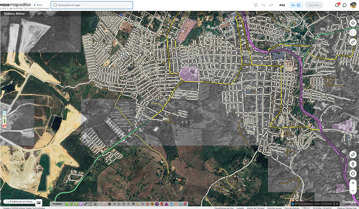Click the green lock icon in Toolbox
The height and width of the screenshot is (209, 359).
click(x=71, y=204)
